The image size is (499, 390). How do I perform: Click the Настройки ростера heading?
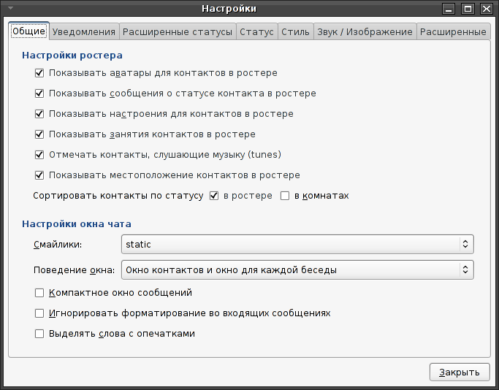coord(72,56)
